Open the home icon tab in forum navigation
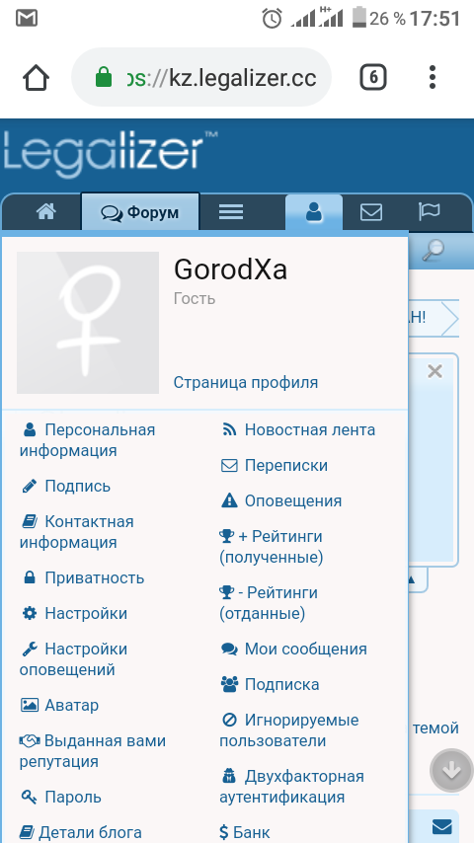 point(46,212)
